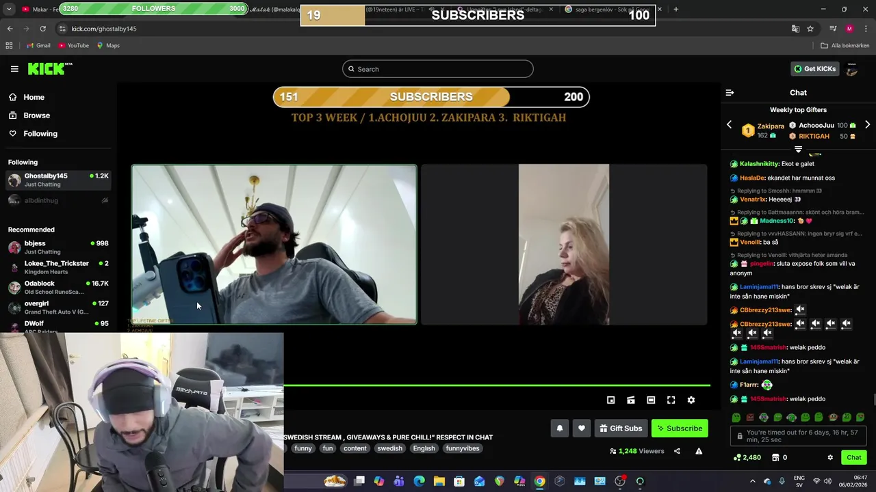Toggle mini player mode
The width and height of the screenshot is (876, 492).
pyautogui.click(x=611, y=400)
